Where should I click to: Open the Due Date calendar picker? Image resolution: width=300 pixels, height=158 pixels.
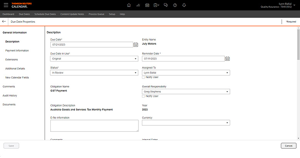click(x=136, y=45)
